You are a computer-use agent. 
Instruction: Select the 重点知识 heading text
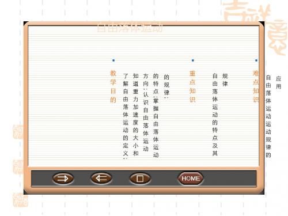(x=192, y=86)
